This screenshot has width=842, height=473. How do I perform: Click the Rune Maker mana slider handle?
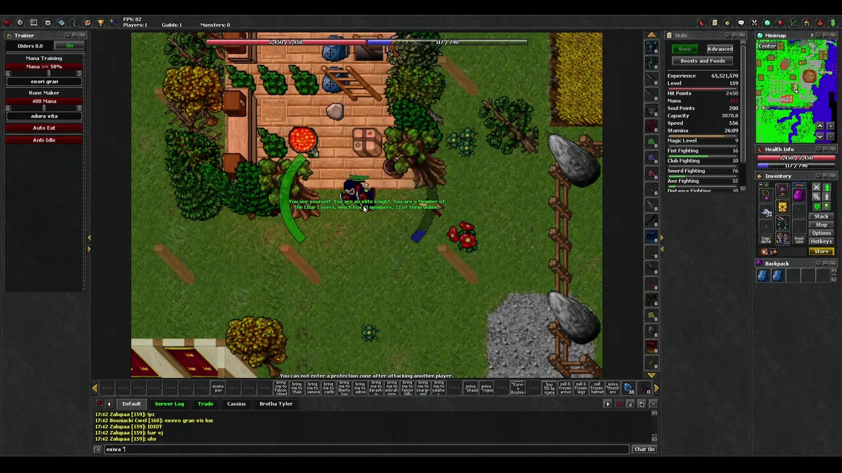point(44,108)
